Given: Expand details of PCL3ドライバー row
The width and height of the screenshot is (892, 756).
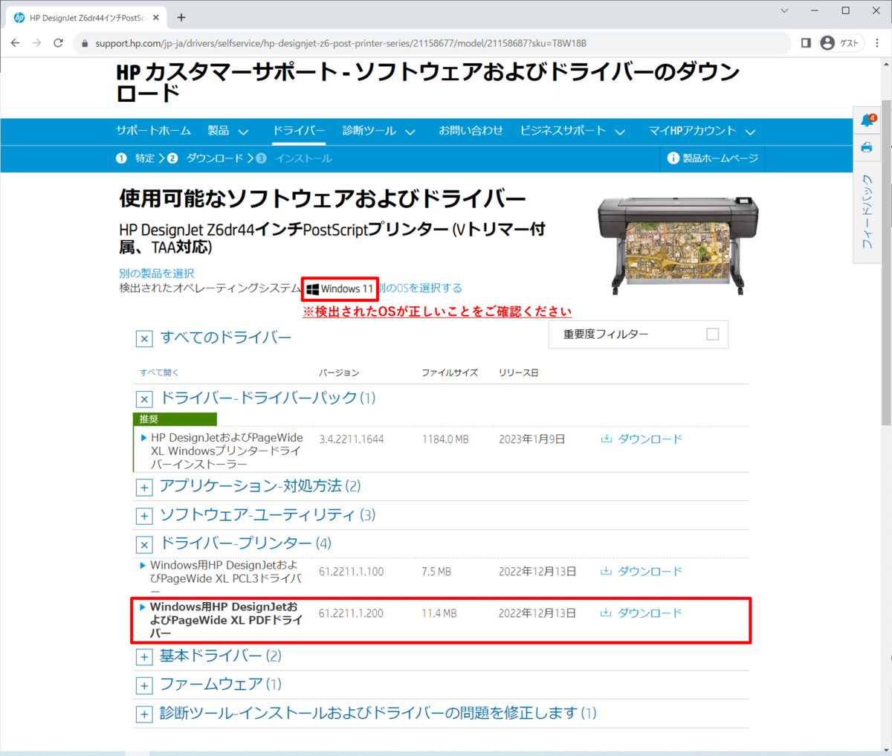Looking at the screenshot, I should [x=143, y=566].
